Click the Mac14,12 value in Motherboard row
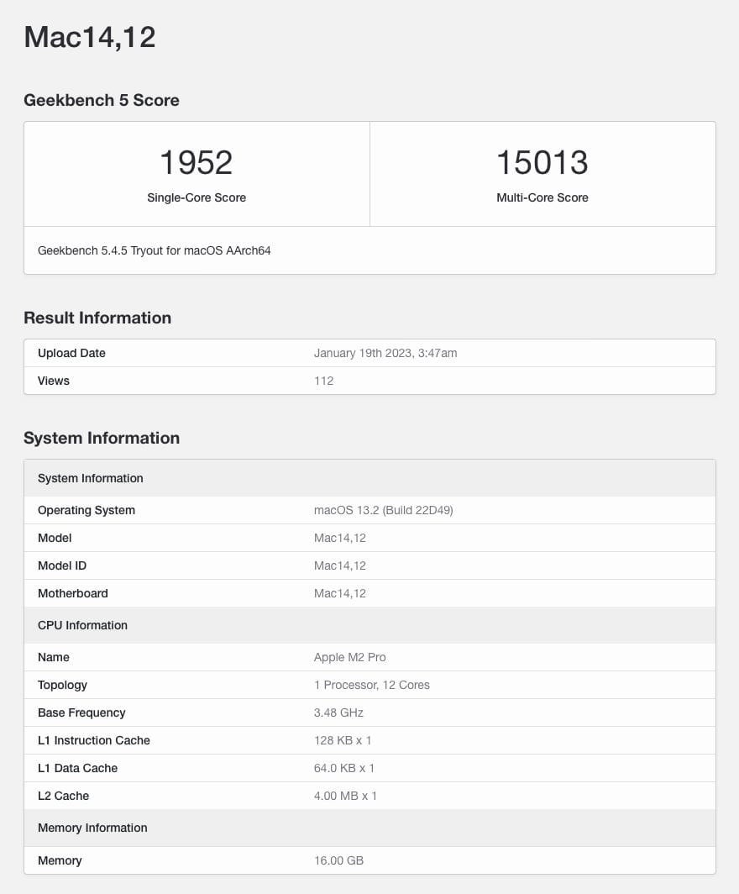The width and height of the screenshot is (739, 894). pyautogui.click(x=340, y=593)
